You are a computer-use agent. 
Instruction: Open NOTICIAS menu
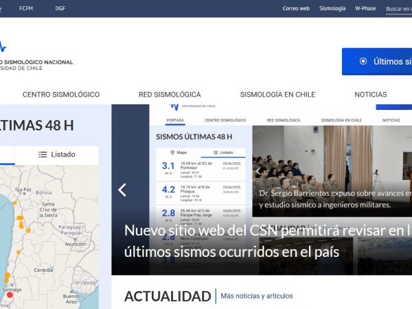coord(371,94)
